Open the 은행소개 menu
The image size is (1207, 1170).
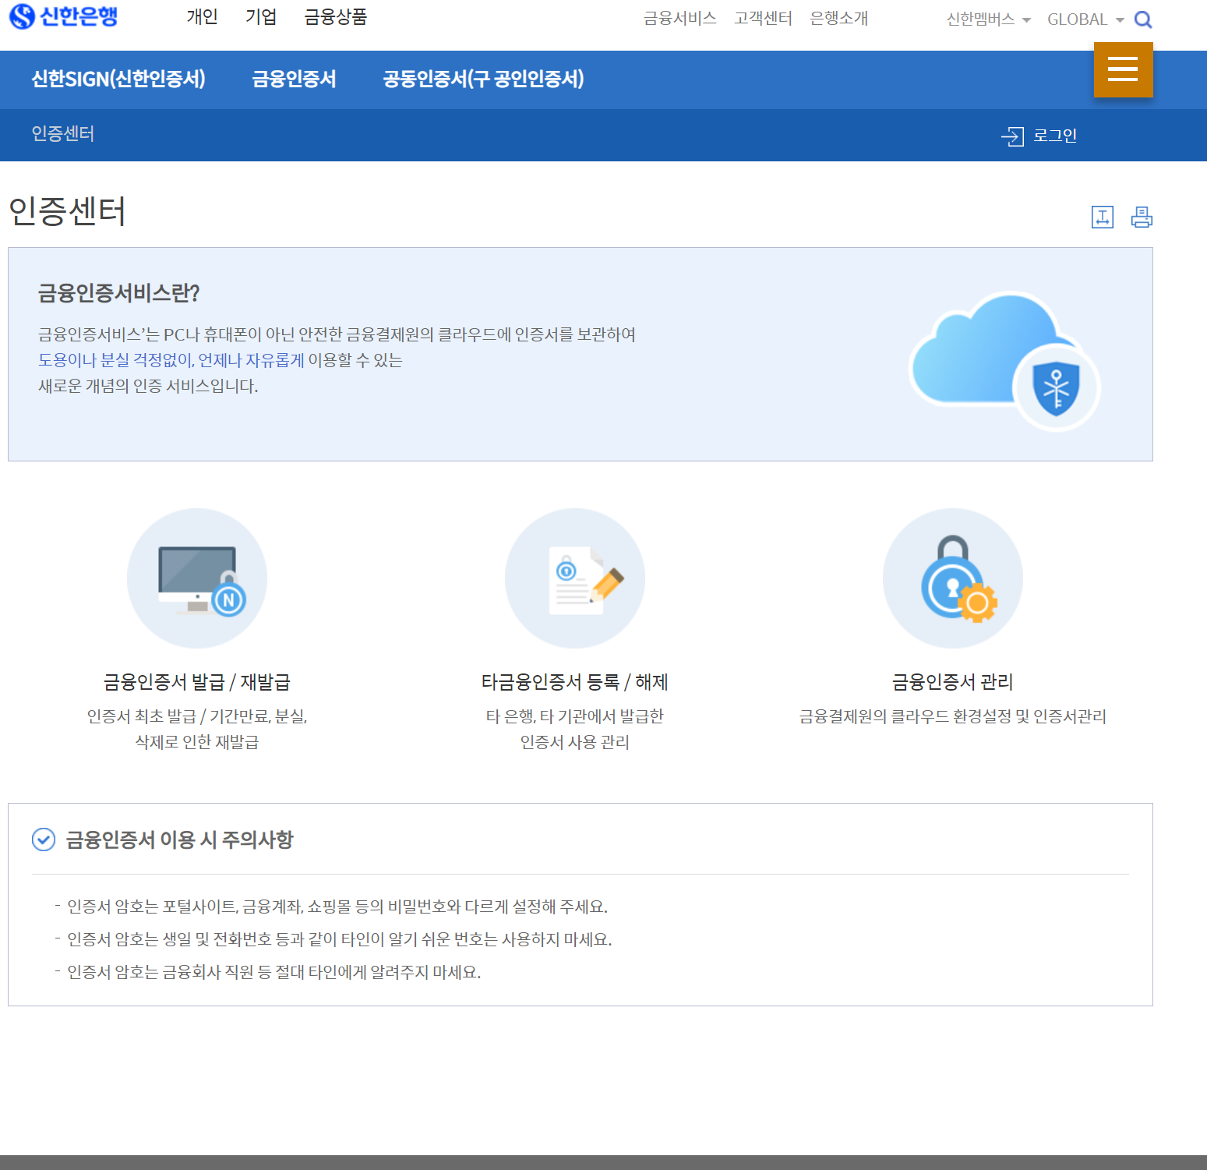pyautogui.click(x=838, y=18)
